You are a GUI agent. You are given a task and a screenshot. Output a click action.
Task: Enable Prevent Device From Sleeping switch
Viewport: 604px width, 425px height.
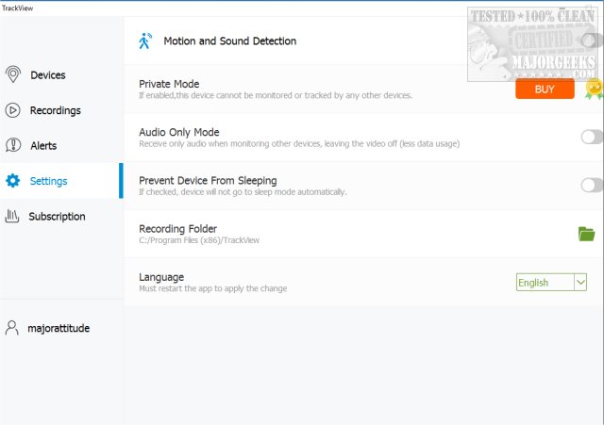pos(591,186)
